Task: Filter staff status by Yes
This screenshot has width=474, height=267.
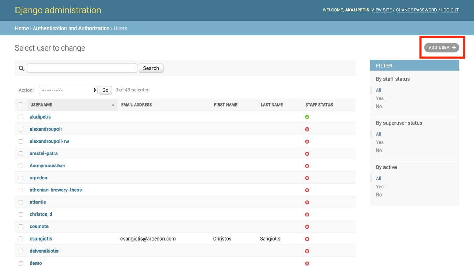Action: 380,98
